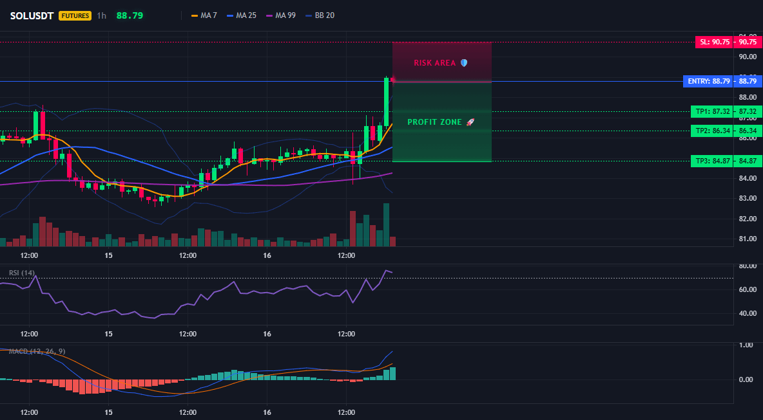Click the 0.00 MACD axis value
Image resolution: width=763 pixels, height=420 pixels.
coord(746,379)
